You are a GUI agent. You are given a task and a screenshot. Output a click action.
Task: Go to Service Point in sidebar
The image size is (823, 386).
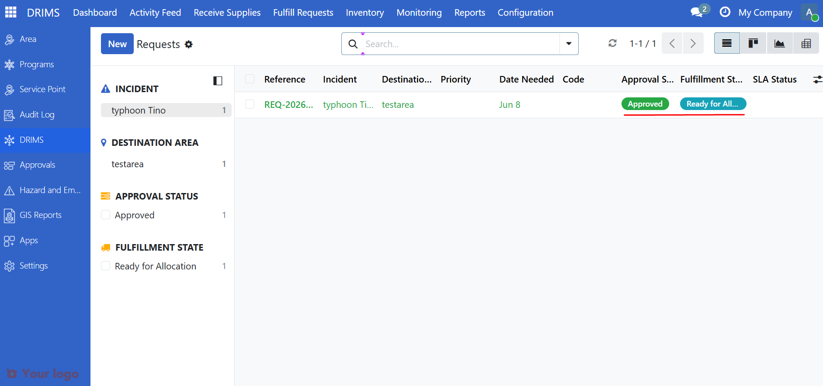[45, 90]
